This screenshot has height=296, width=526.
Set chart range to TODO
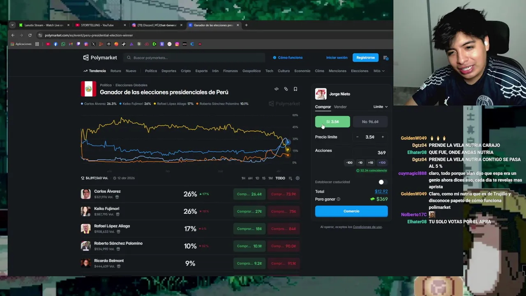pyautogui.click(x=280, y=178)
